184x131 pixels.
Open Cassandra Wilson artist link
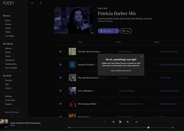click(x=127, y=91)
